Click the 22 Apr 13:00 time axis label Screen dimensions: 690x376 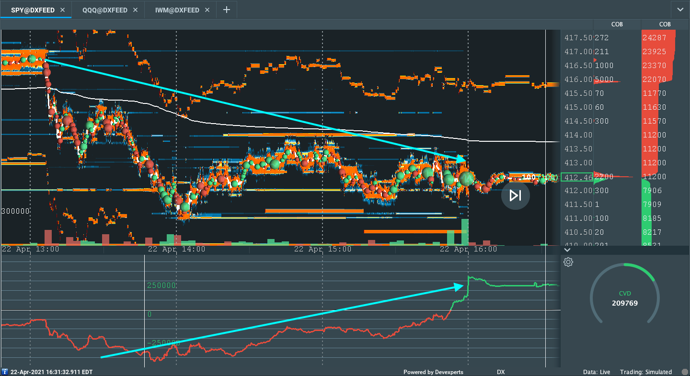(31, 250)
